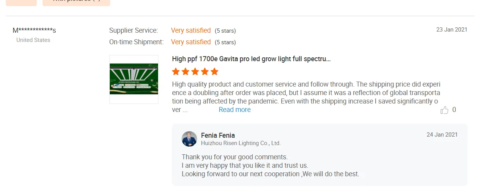The image size is (480, 192).
Task: Click the third orange rating star
Action: pyautogui.click(x=195, y=72)
